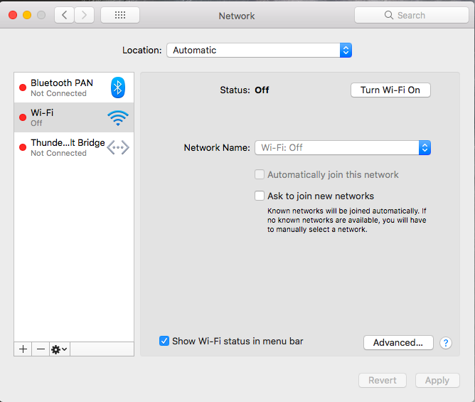Toggle Automatically join this network checkbox
475x402 pixels.
[260, 174]
